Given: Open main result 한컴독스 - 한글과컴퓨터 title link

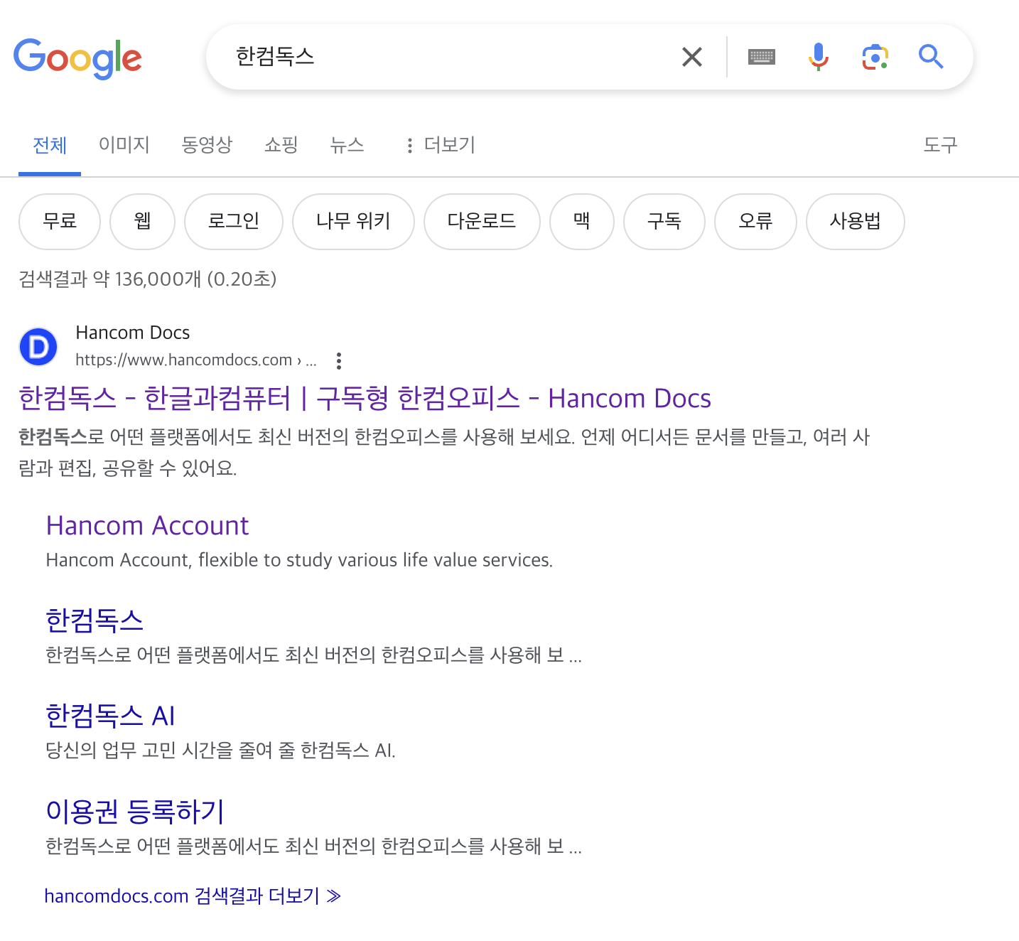Looking at the screenshot, I should (x=365, y=398).
